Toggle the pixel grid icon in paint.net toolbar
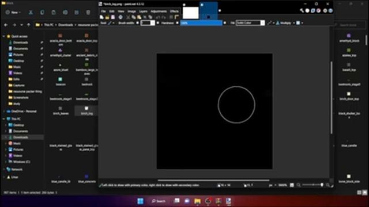Image resolution: width=369 pixels, height=207 pixels. tap(171, 17)
